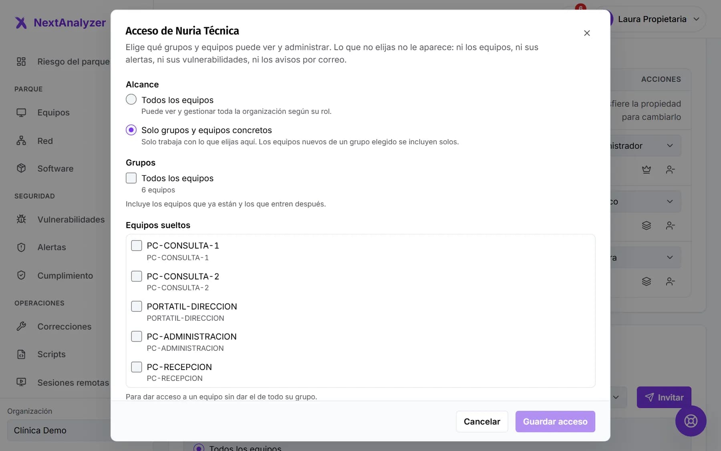The width and height of the screenshot is (721, 451).
Task: Click the Correcciones wrench icon
Action: pos(21,326)
